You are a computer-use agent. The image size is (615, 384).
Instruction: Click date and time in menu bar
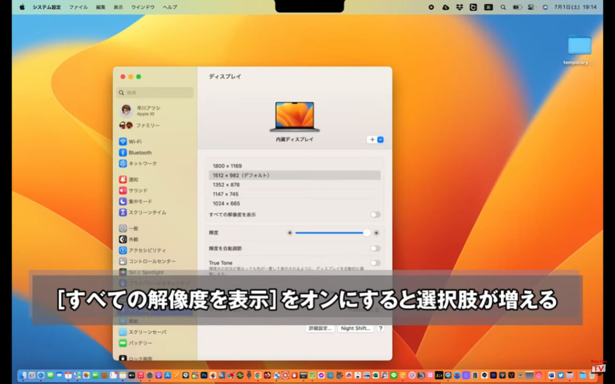coord(576,7)
